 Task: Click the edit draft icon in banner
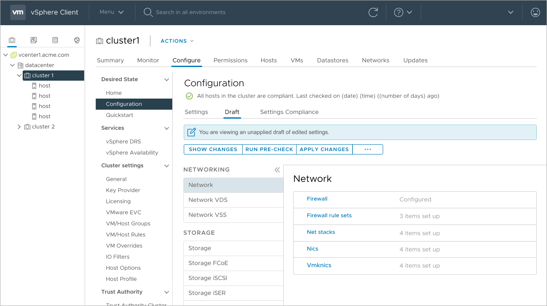tap(192, 132)
